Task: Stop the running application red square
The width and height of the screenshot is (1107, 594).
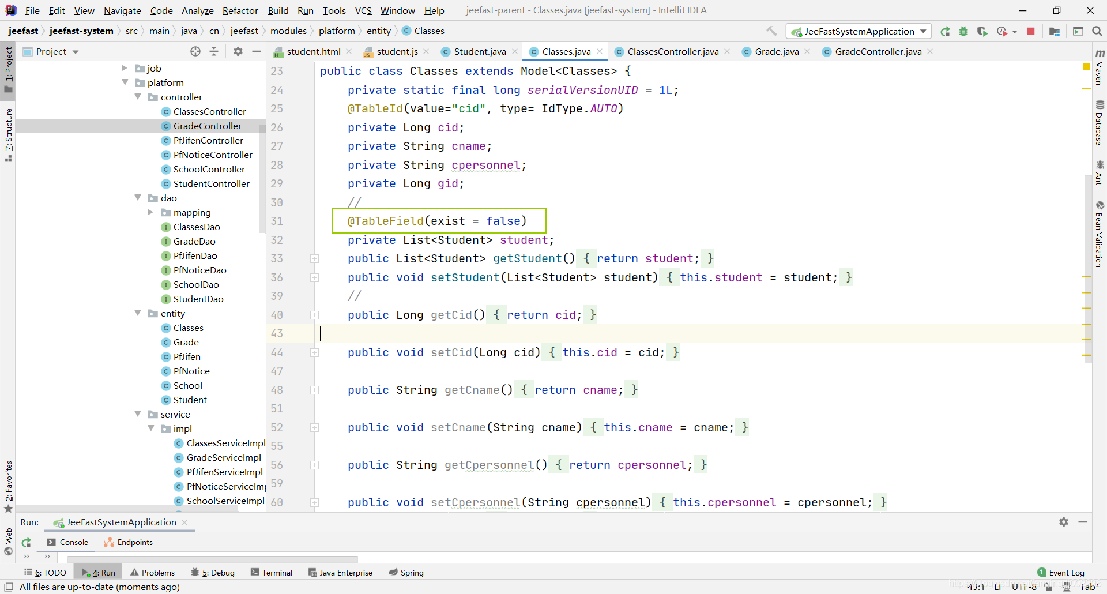Action: click(x=1031, y=31)
